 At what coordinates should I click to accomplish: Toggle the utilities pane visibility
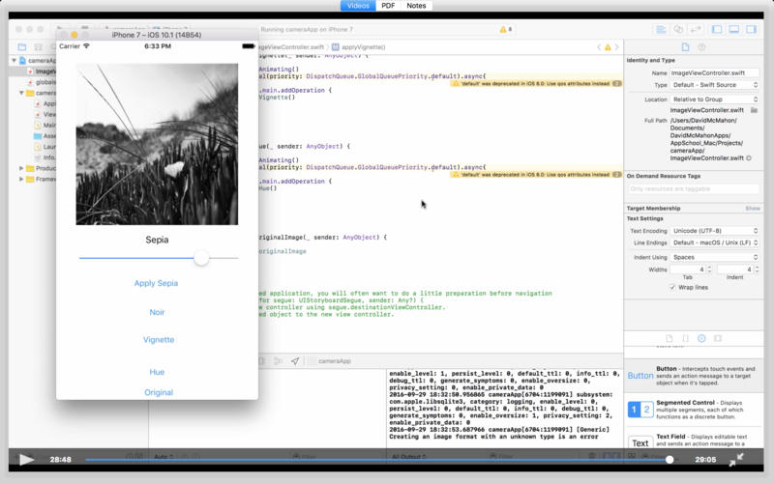tap(752, 30)
